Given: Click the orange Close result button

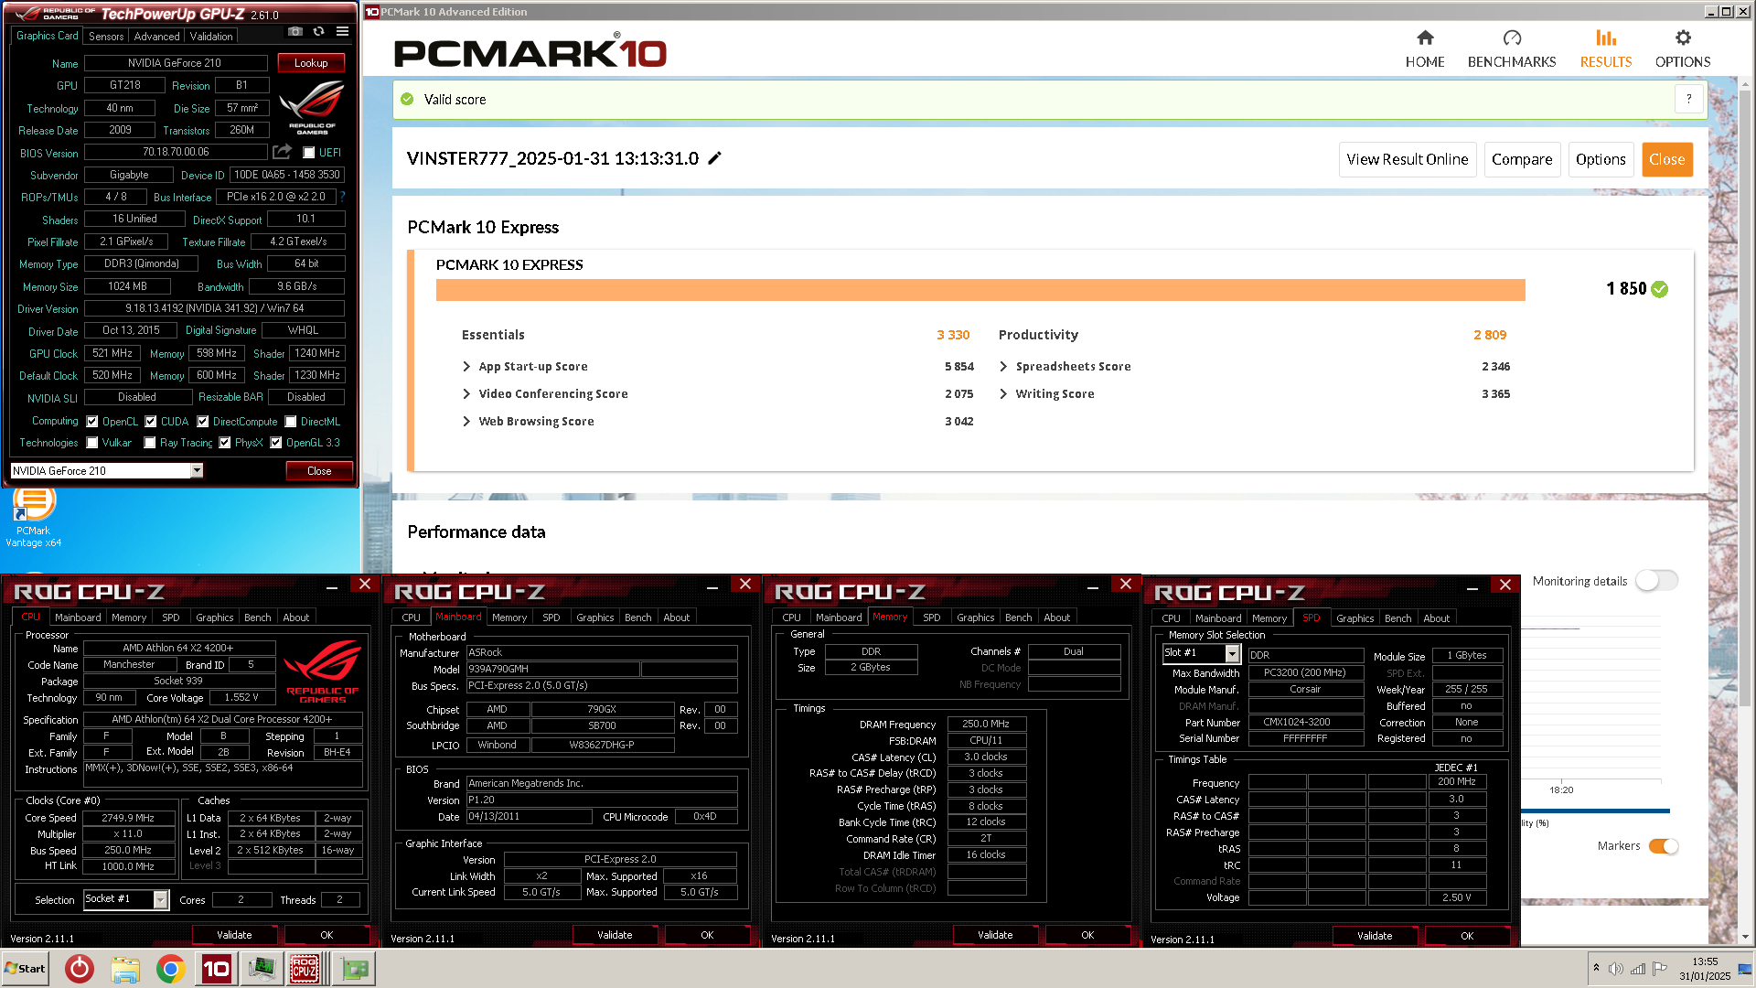Looking at the screenshot, I should coord(1667,159).
